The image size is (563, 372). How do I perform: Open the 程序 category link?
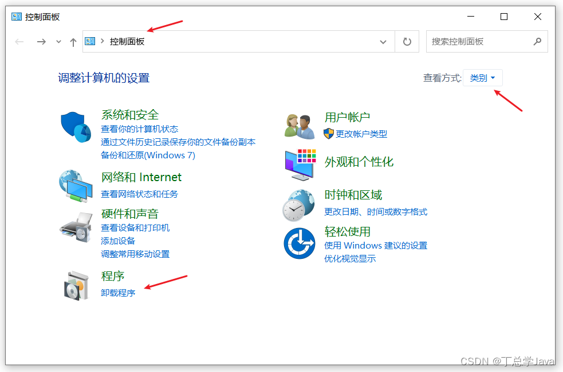[x=113, y=276]
